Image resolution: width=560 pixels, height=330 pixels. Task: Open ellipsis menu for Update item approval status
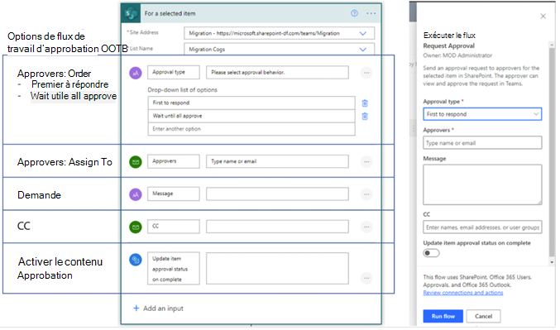tap(366, 278)
